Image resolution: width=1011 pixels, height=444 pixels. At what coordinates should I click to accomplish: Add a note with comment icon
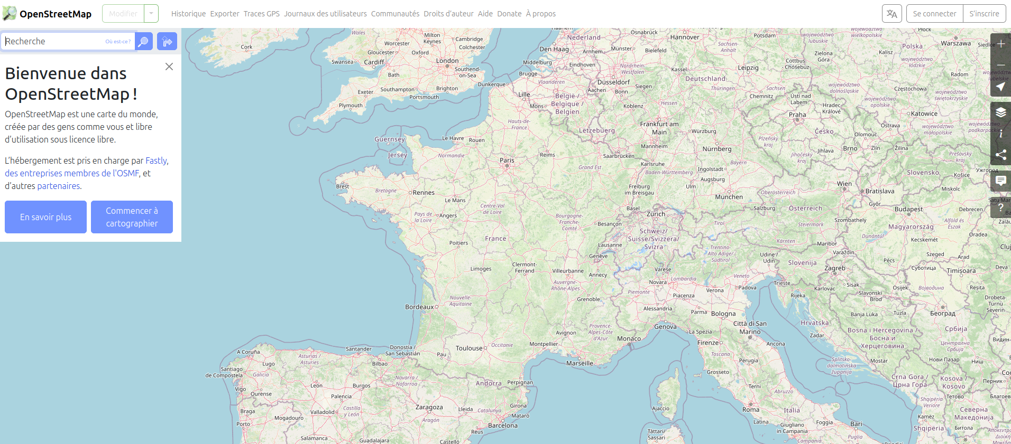pyautogui.click(x=1000, y=181)
